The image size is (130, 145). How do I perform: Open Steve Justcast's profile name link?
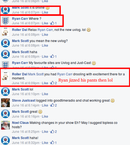tap(24, 101)
